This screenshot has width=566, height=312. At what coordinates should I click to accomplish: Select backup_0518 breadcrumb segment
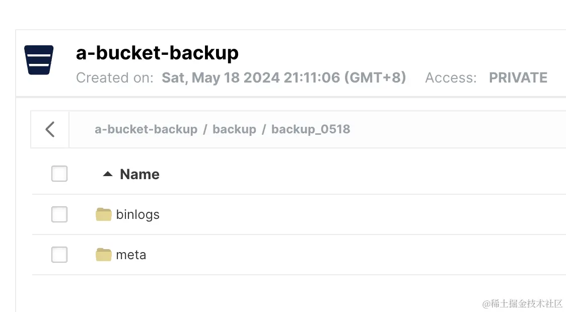[311, 129]
